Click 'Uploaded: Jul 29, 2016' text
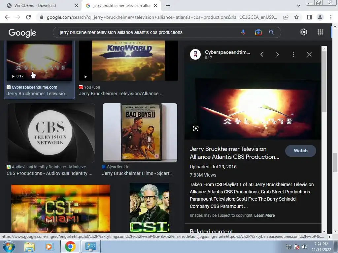 tap(213, 167)
